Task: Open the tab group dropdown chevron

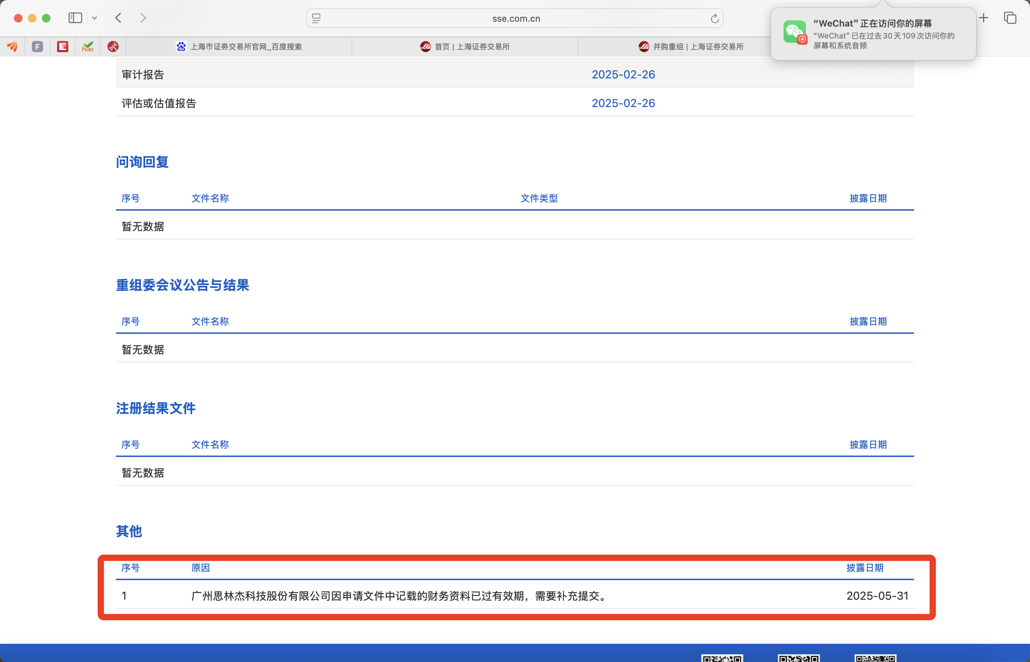Action: (x=95, y=18)
